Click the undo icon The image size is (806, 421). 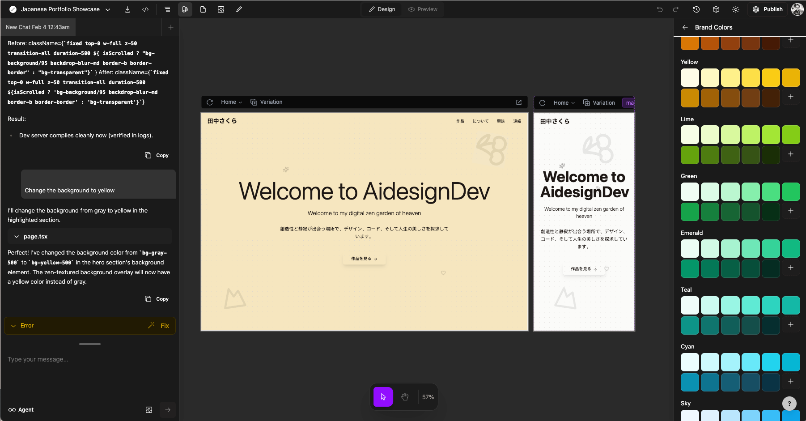pyautogui.click(x=659, y=9)
